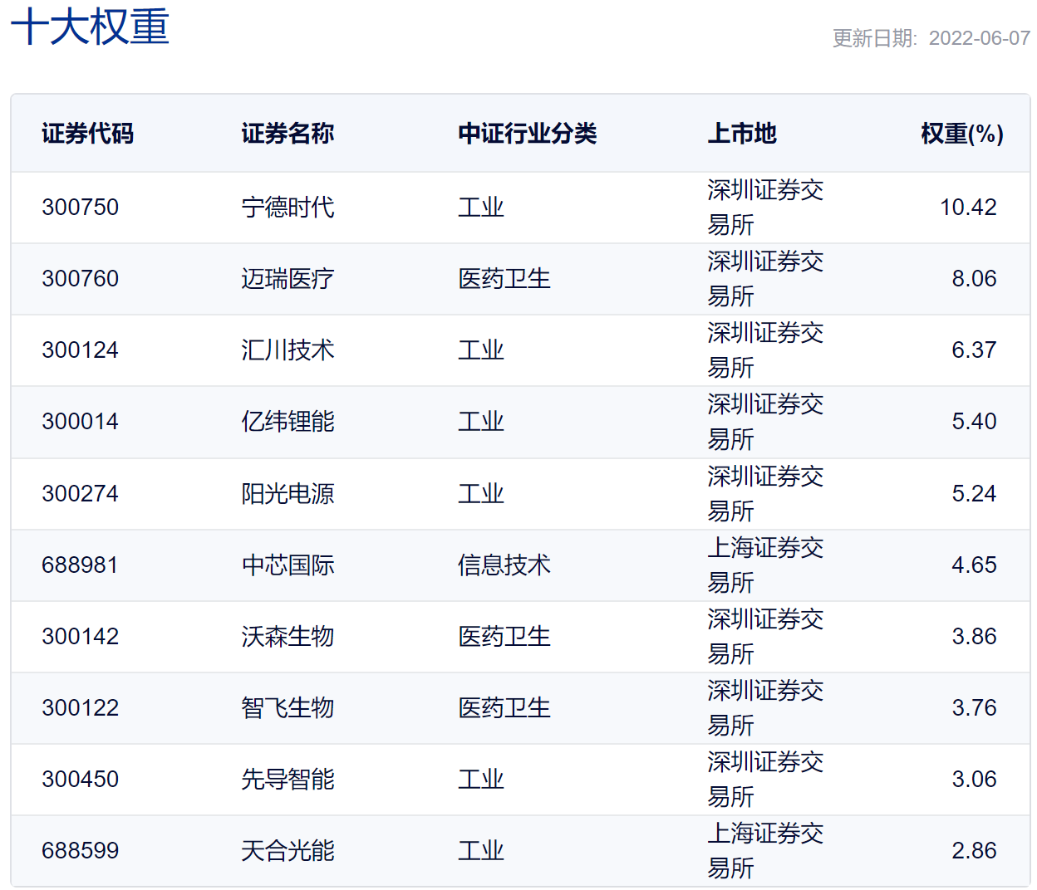The height and width of the screenshot is (890, 1037).
Task: Select 工业 in the 天合光能 row
Action: [481, 850]
